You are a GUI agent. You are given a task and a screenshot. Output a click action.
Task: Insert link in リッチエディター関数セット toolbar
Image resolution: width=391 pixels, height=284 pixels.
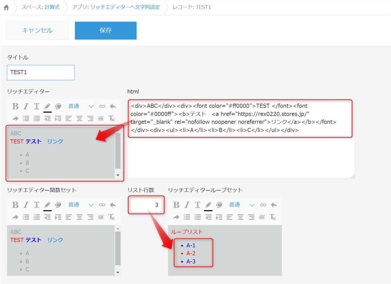[102, 205]
